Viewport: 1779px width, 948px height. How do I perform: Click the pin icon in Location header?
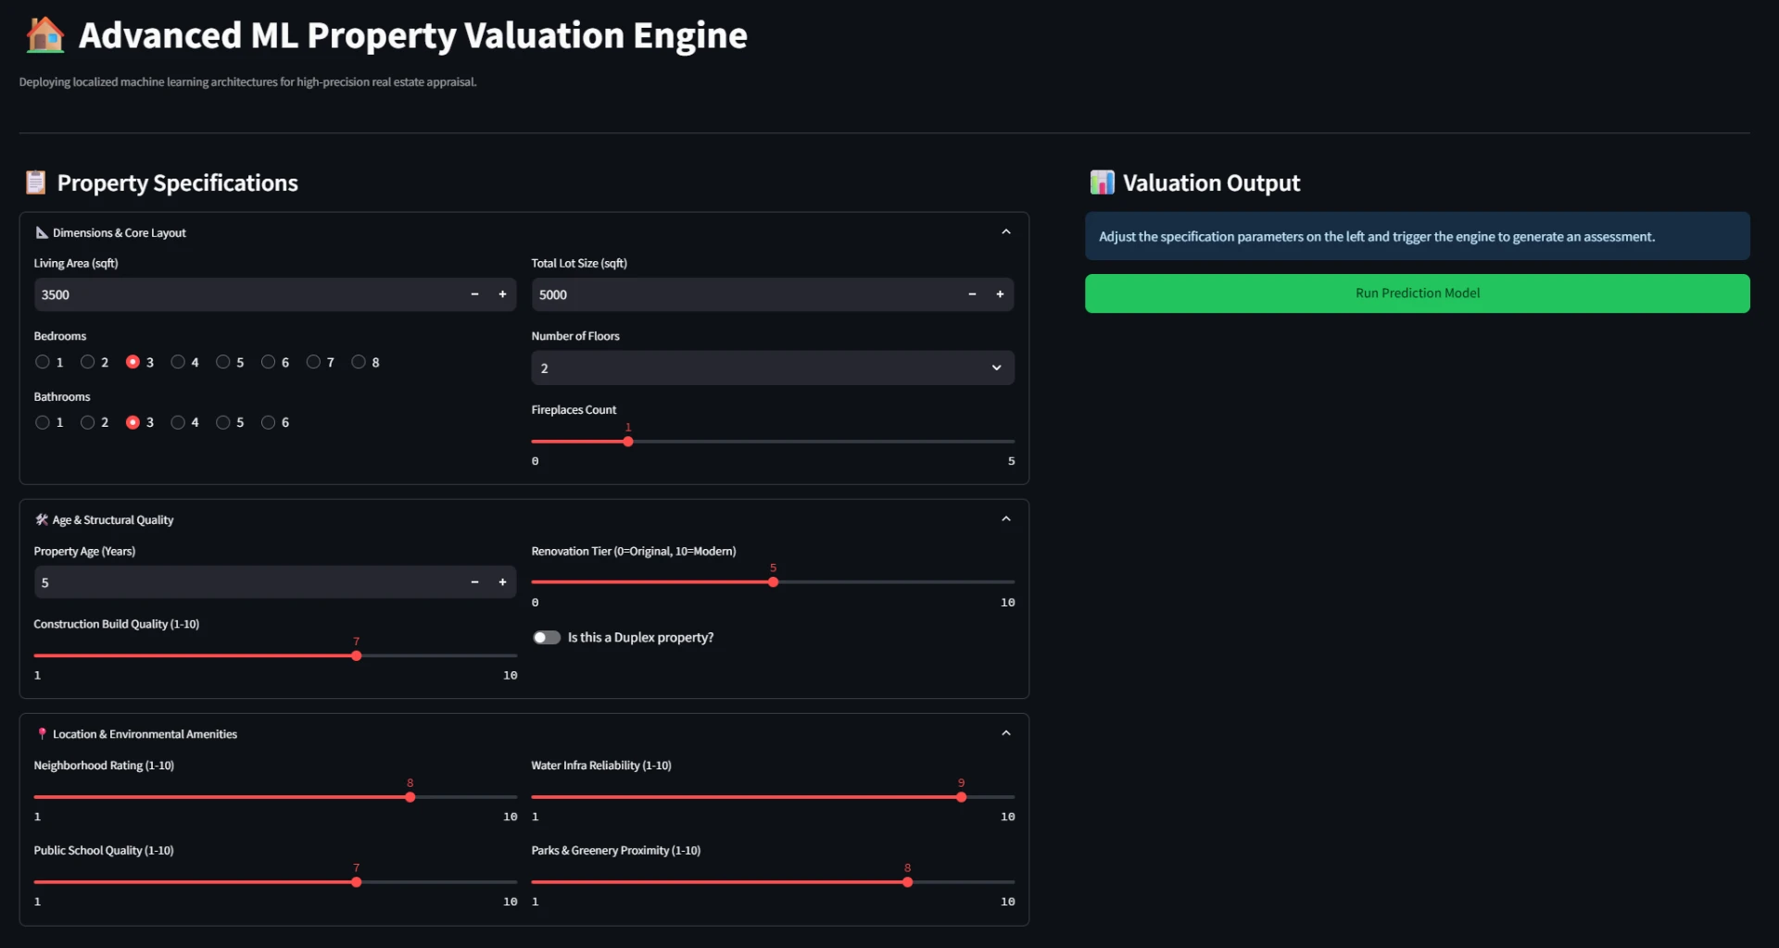pos(42,733)
